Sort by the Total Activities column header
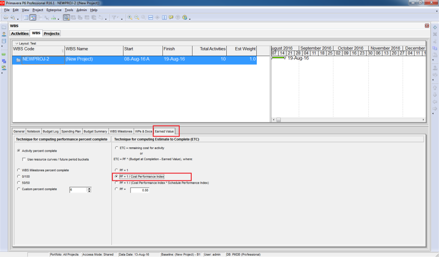This screenshot has height=257, width=439. (x=209, y=51)
